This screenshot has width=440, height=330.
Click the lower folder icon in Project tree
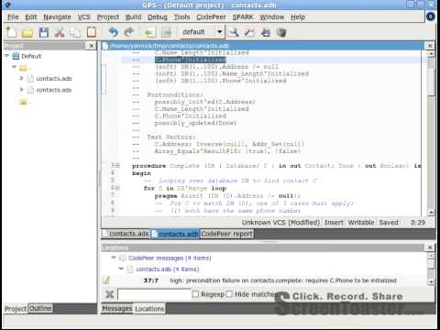pos(23,102)
